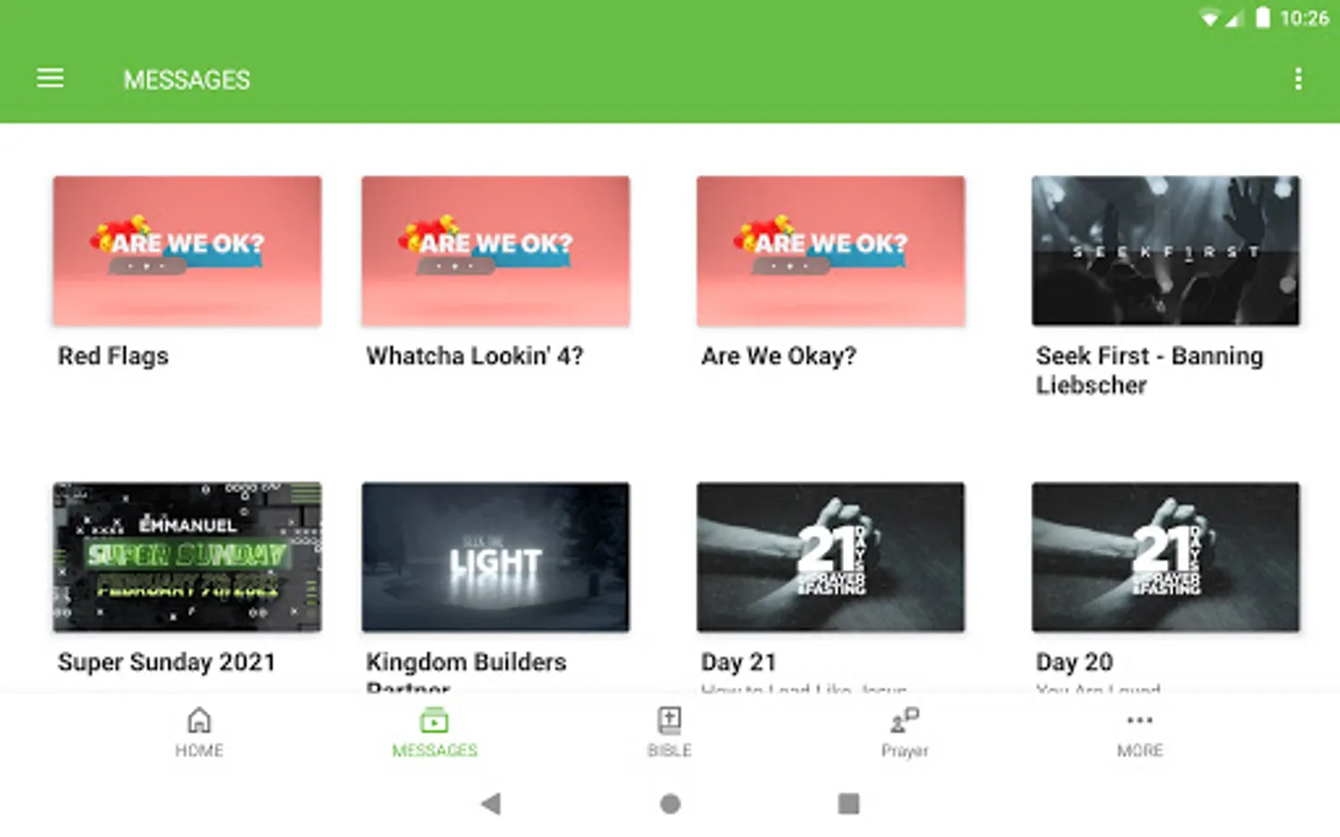The image size is (1340, 837).
Task: Tap the Home icon in bottom bar
Action: pyautogui.click(x=199, y=720)
